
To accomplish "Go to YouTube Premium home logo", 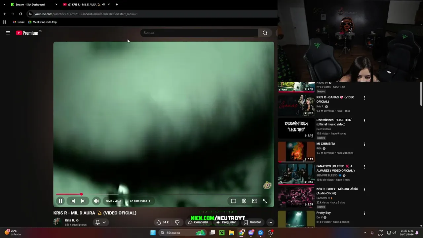I will tap(27, 33).
